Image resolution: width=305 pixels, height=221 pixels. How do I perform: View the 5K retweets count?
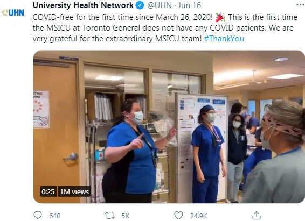(126, 216)
